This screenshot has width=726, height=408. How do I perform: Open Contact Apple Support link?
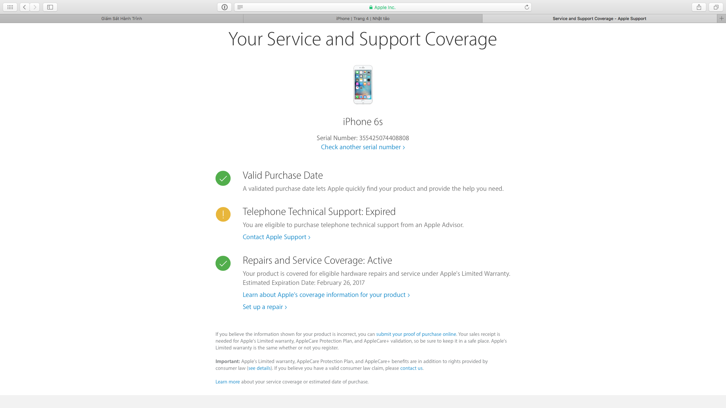[276, 237]
